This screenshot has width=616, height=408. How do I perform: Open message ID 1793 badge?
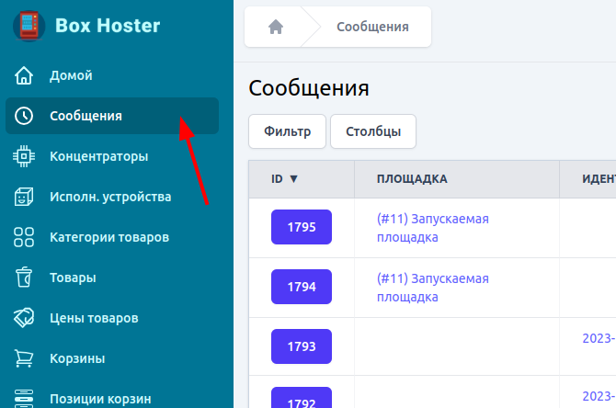click(301, 346)
